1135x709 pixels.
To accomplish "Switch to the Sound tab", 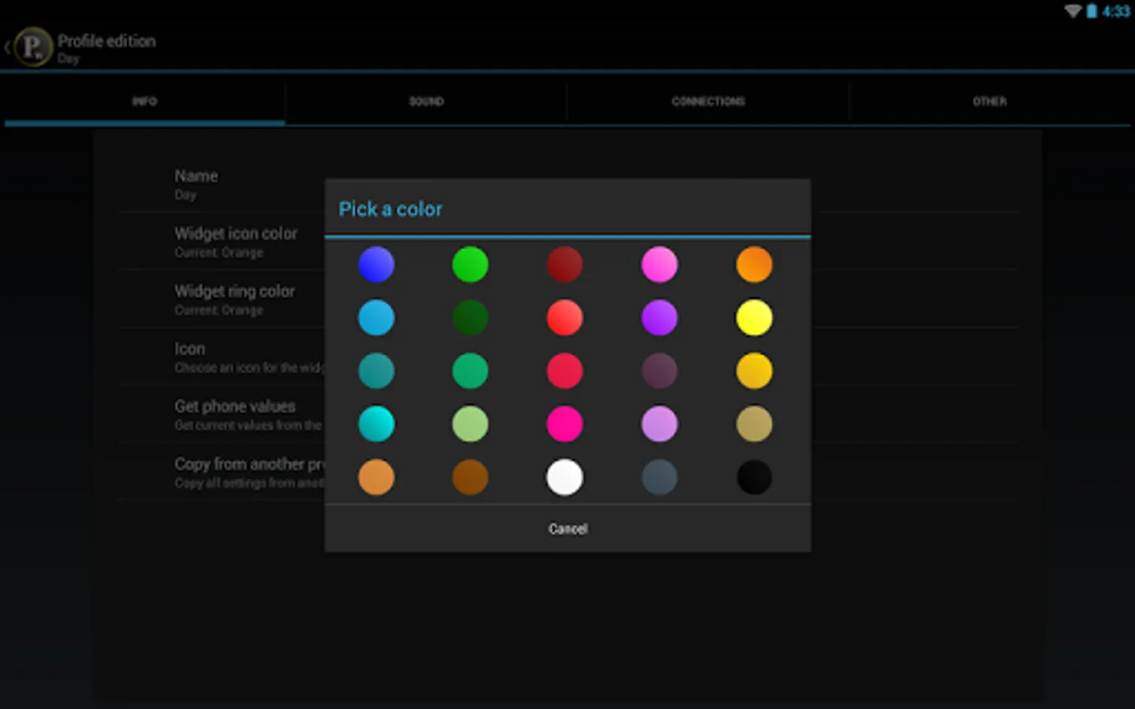I will 426,102.
